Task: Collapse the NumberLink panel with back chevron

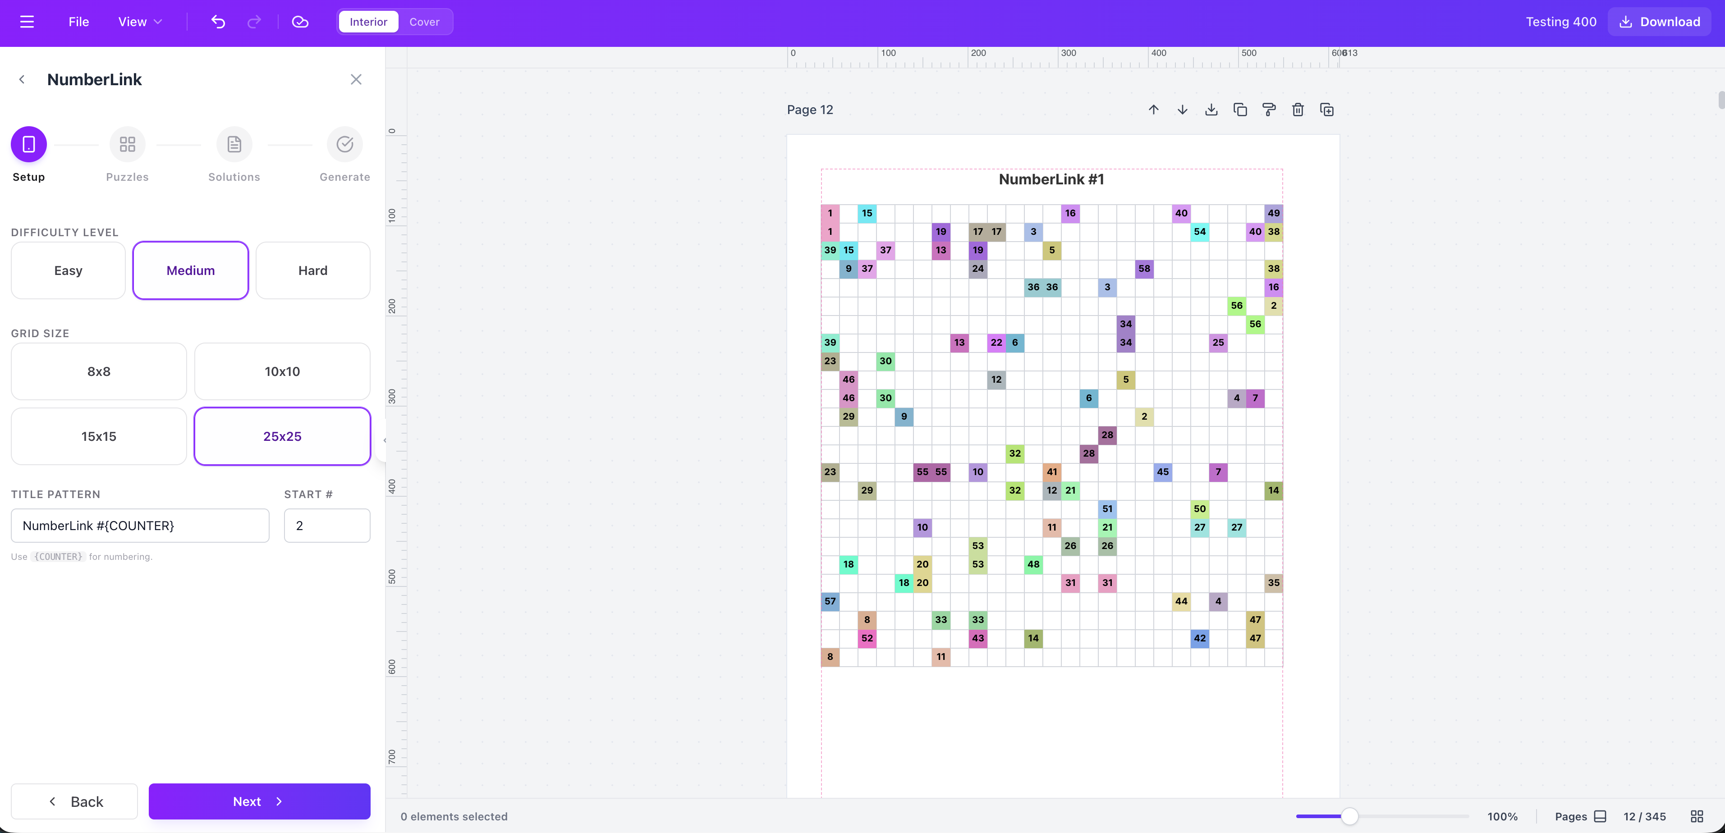Action: pos(22,79)
